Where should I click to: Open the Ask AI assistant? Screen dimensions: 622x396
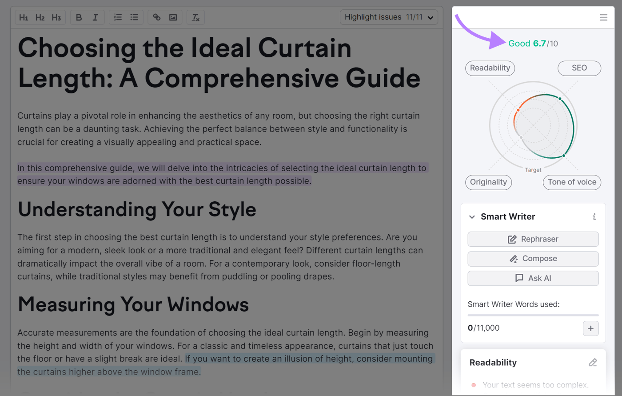click(533, 278)
